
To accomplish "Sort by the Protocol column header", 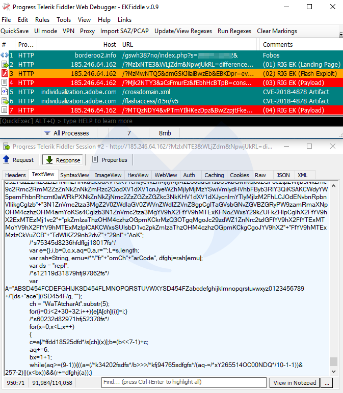I will click(x=26, y=45).
